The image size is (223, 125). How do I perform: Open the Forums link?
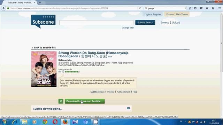[170, 14]
